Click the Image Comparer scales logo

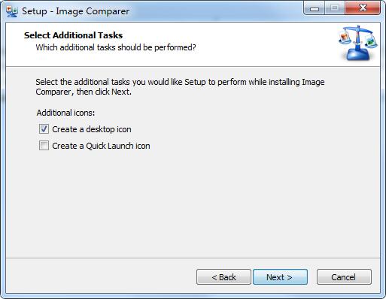point(358,43)
